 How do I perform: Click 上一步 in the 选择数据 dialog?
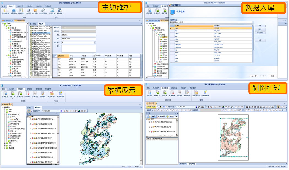click(x=253, y=76)
